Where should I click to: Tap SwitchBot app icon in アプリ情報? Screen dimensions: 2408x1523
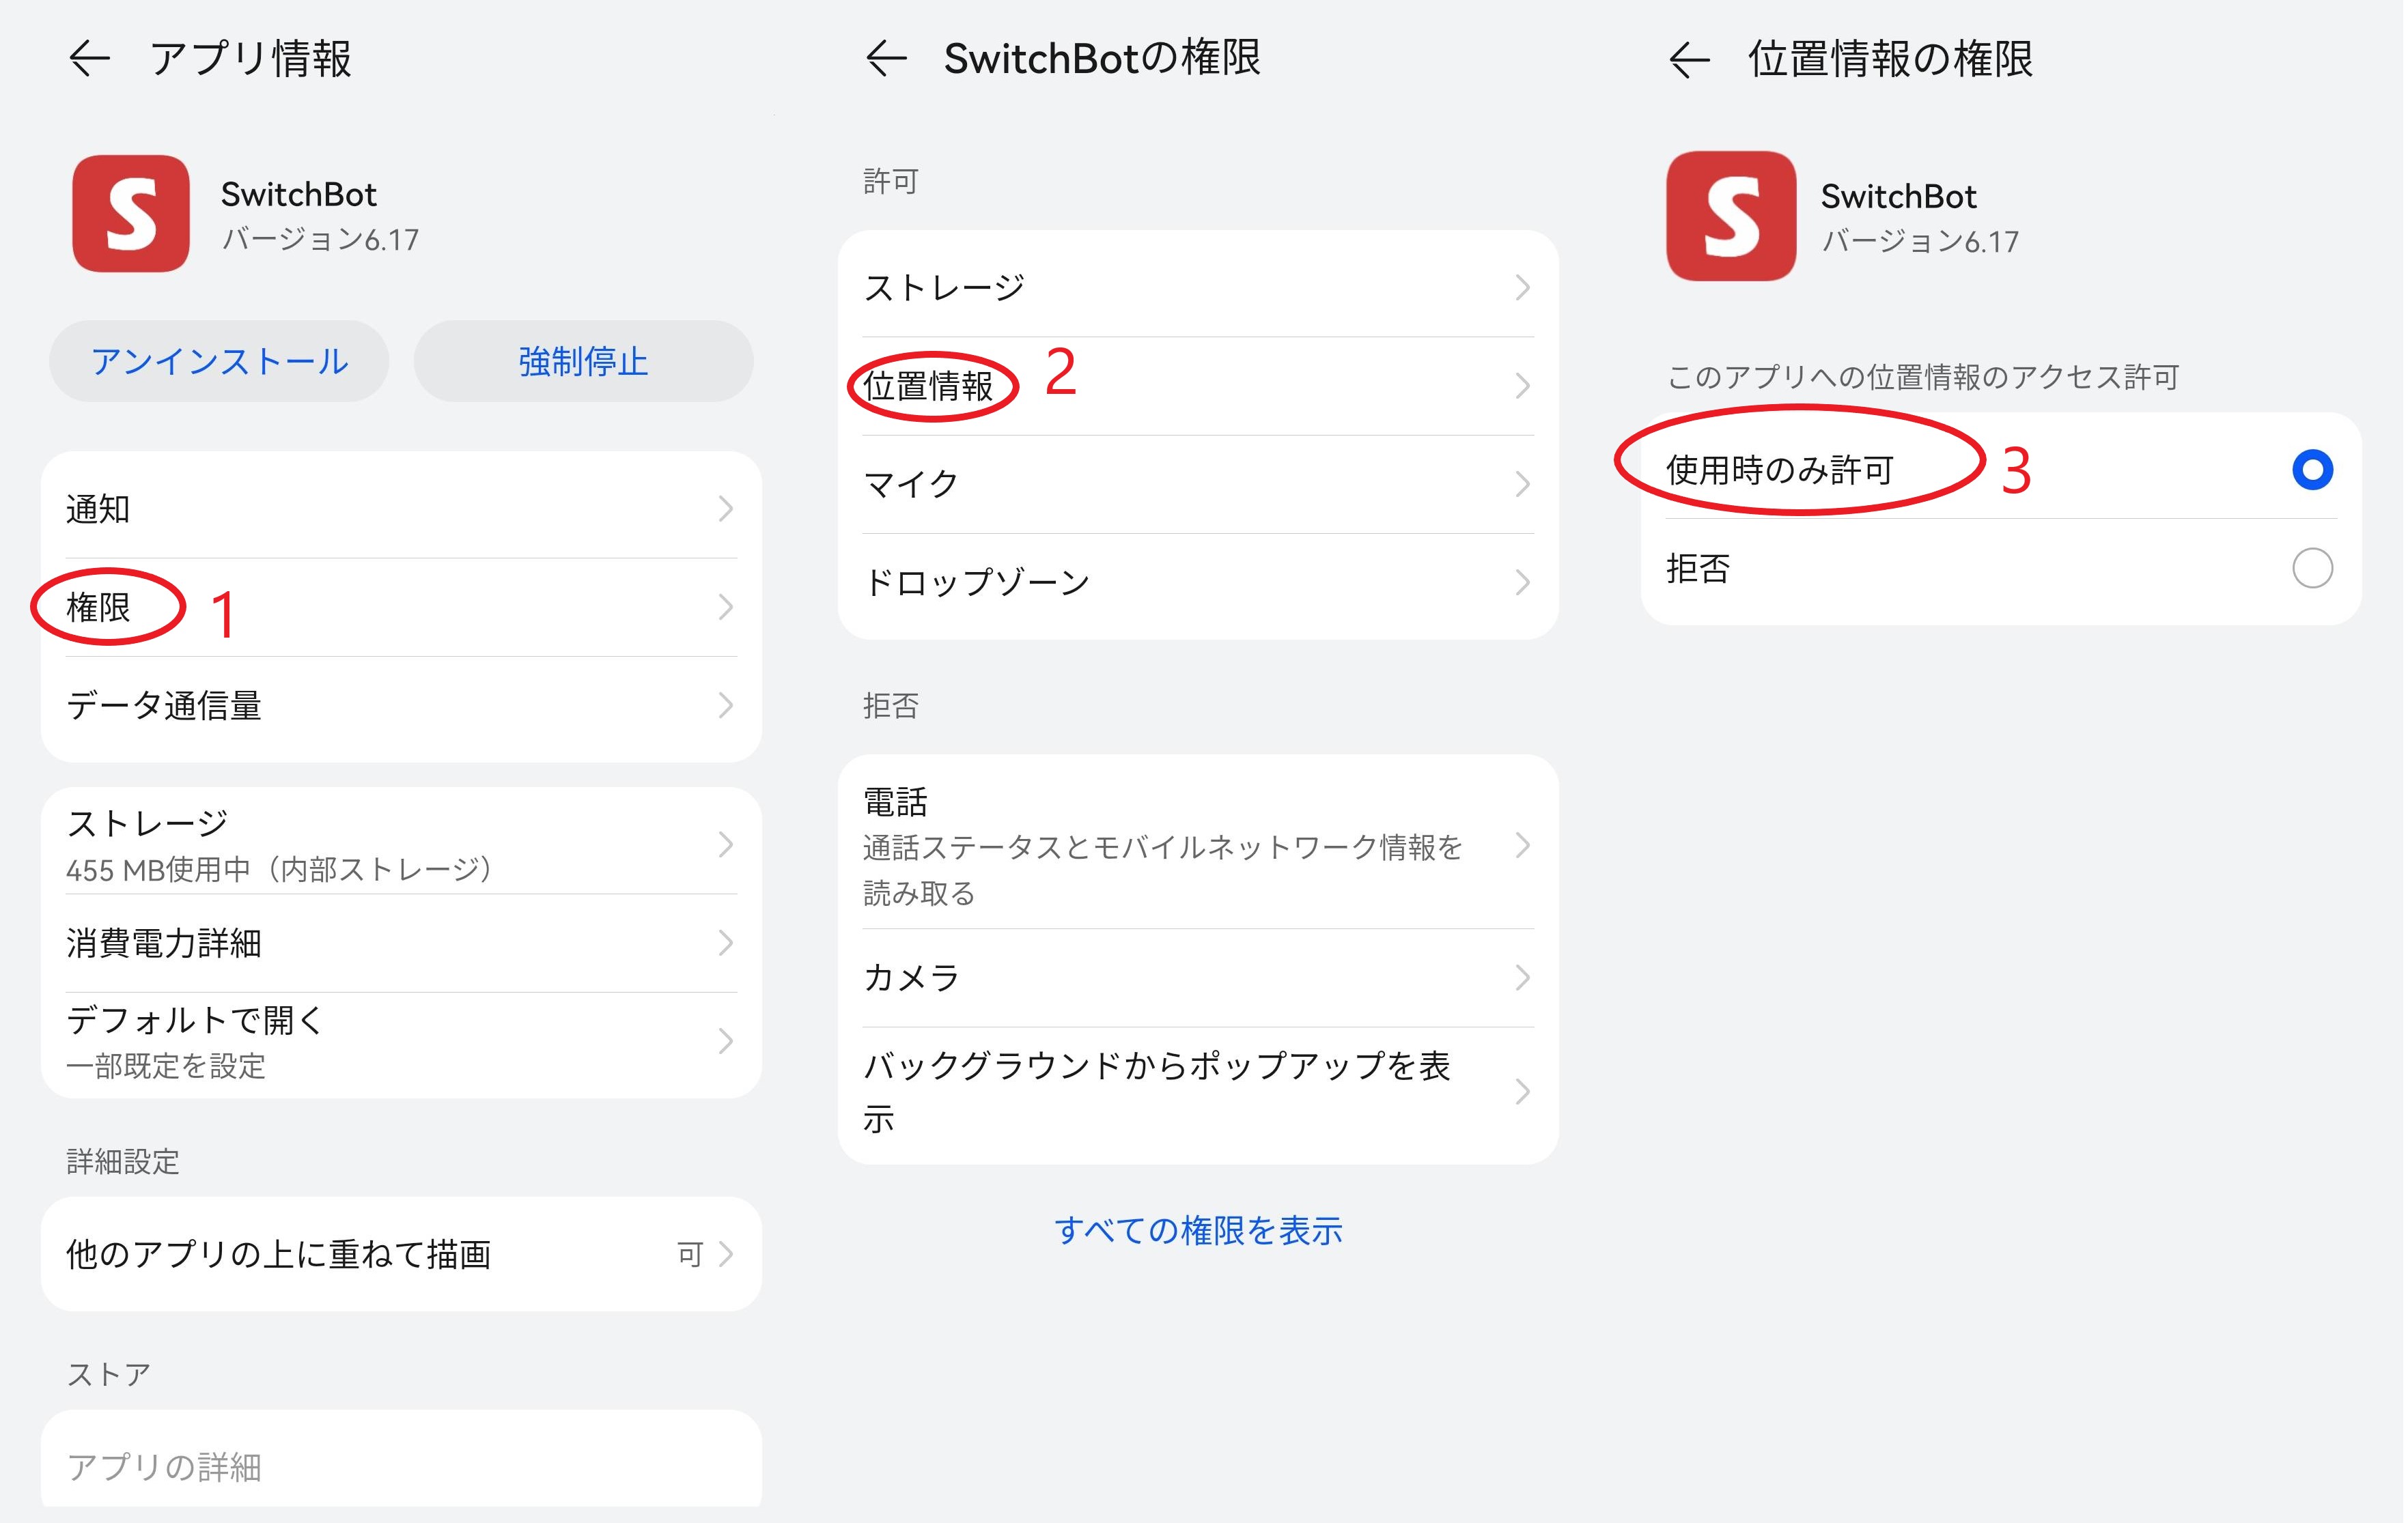131,213
